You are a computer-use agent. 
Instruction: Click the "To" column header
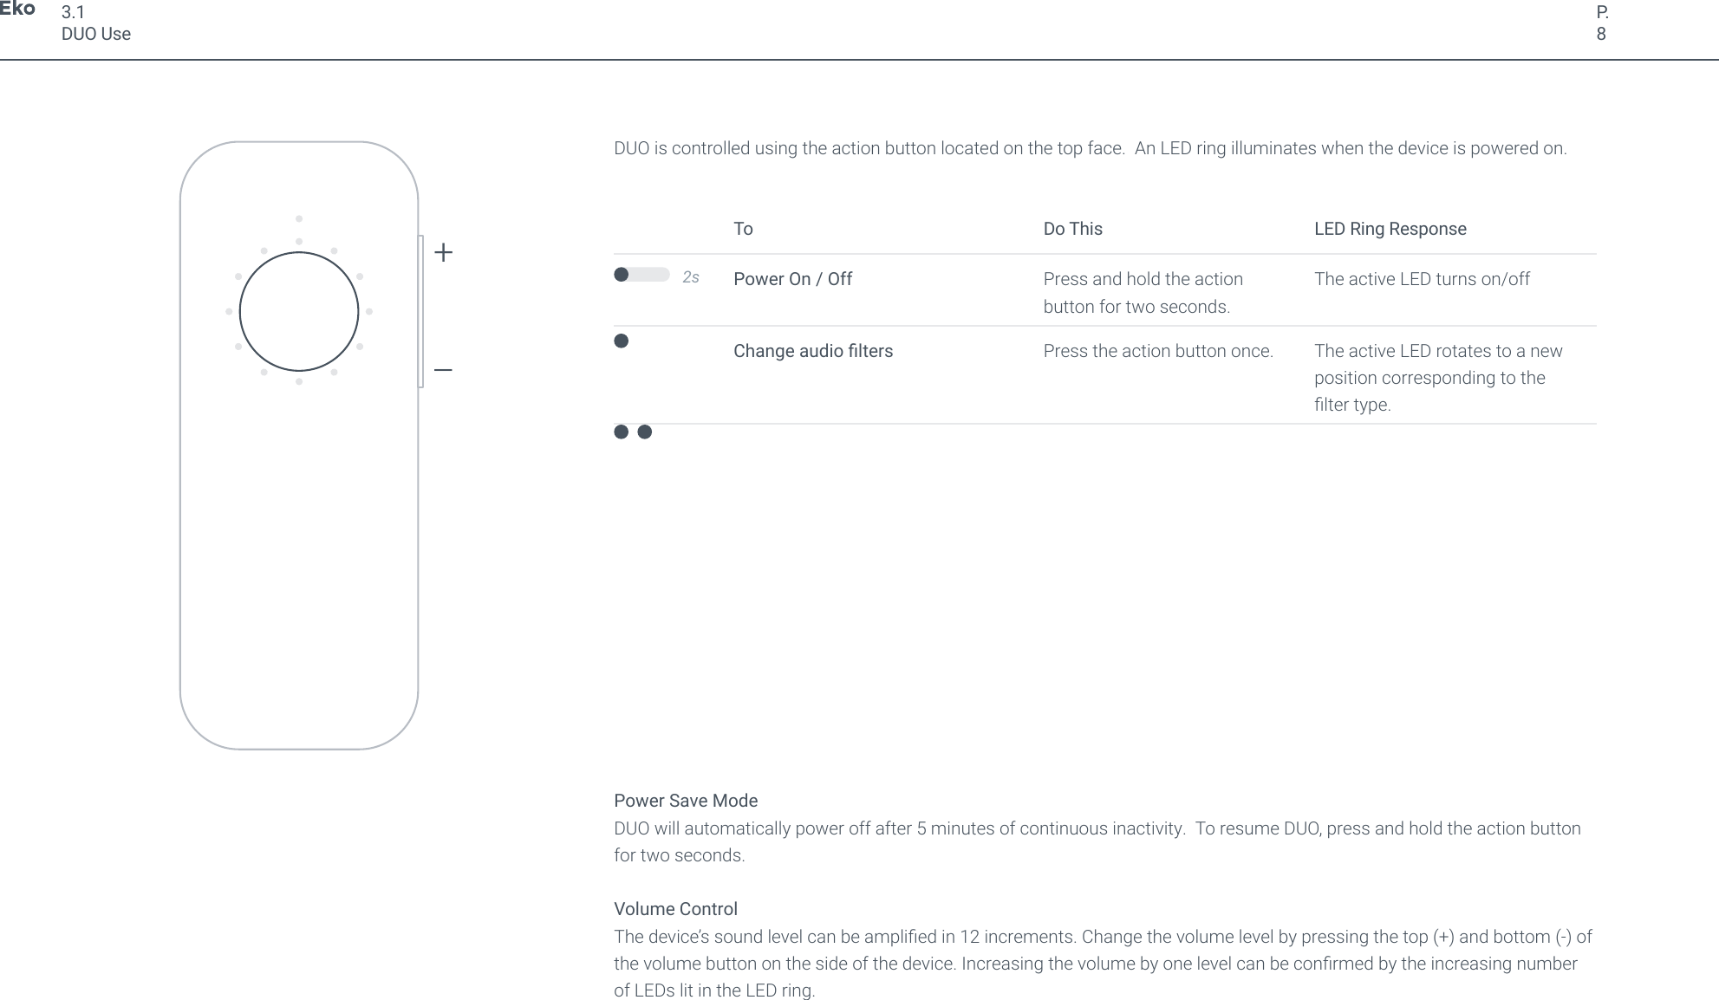743,229
